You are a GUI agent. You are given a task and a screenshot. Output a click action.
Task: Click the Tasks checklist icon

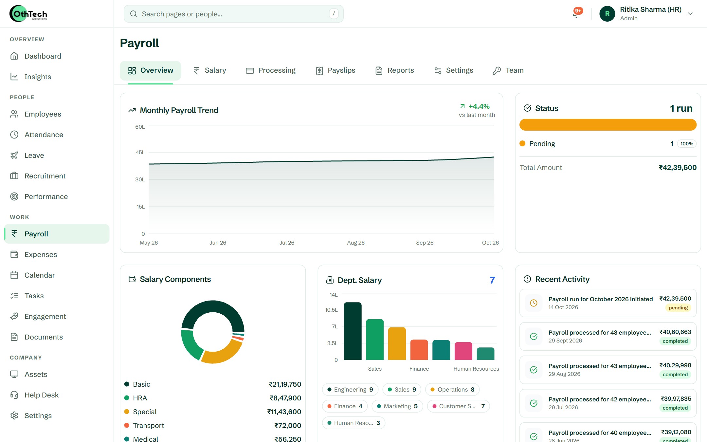[x=14, y=296]
